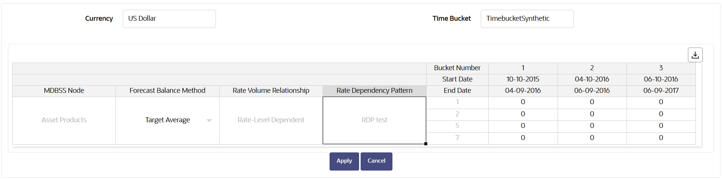Image resolution: width=722 pixels, height=180 pixels.
Task: Click bucket 2 value in row 2
Action: pyautogui.click(x=592, y=114)
